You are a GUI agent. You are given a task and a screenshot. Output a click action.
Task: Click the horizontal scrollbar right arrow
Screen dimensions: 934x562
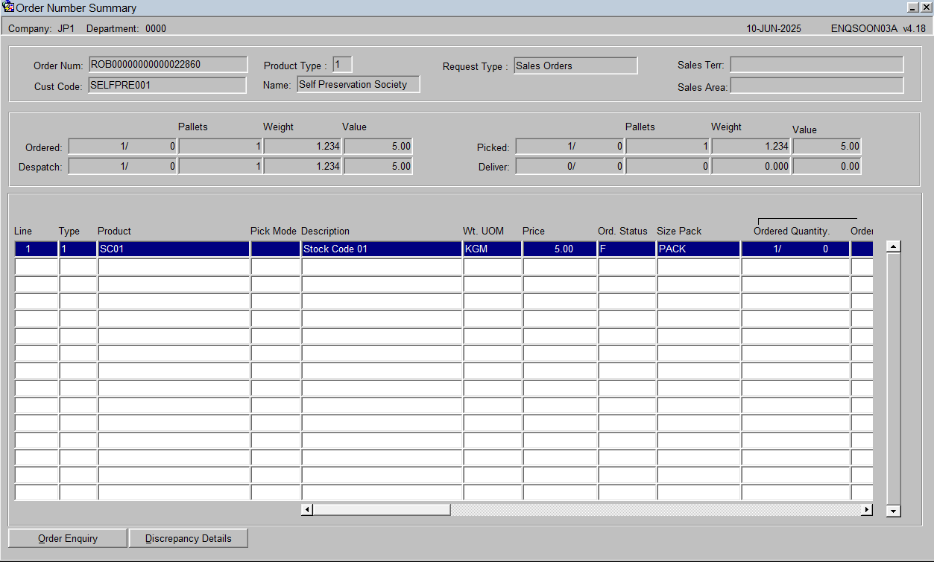866,509
